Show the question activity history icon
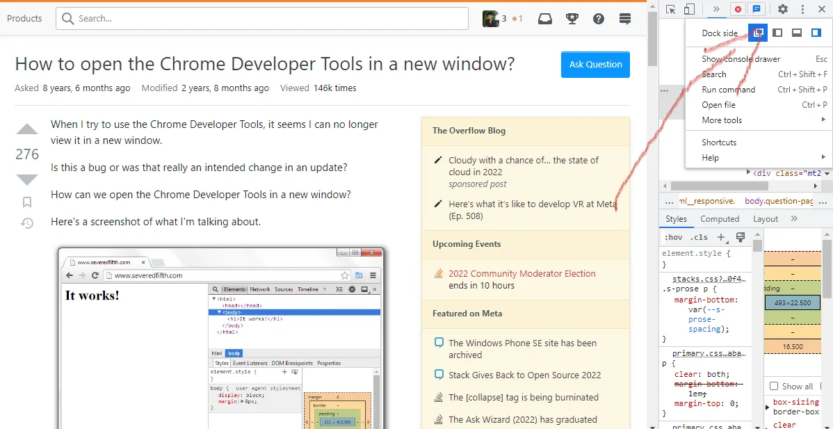This screenshot has height=429, width=833. (27, 223)
